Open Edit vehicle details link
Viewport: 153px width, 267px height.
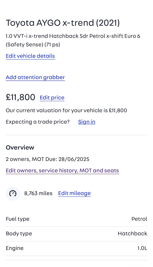click(x=30, y=56)
